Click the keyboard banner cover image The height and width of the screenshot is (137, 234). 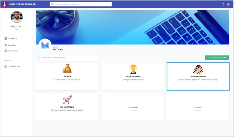tap(133, 27)
